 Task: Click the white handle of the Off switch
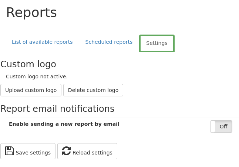click(213, 127)
